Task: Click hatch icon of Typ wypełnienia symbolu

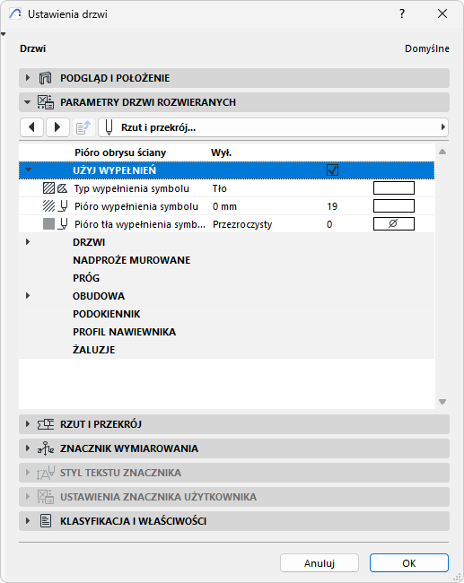Action: pyautogui.click(x=48, y=188)
